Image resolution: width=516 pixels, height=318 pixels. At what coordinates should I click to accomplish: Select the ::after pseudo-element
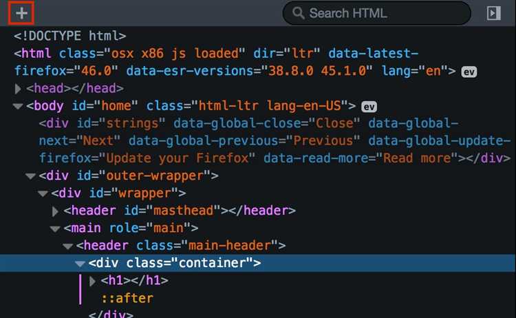pyautogui.click(x=127, y=298)
